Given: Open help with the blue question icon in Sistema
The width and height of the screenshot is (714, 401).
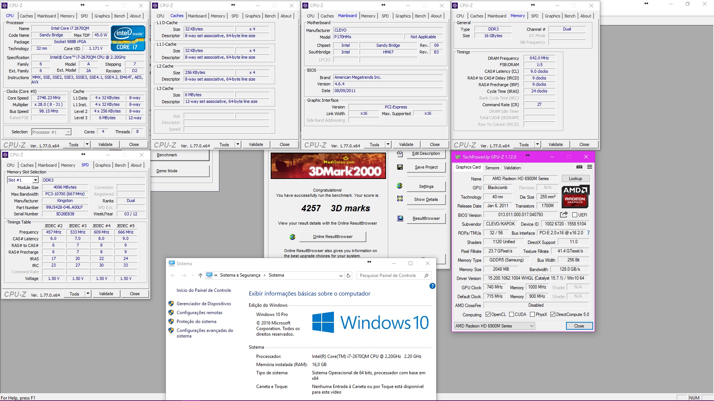Looking at the screenshot, I should click(x=432, y=286).
